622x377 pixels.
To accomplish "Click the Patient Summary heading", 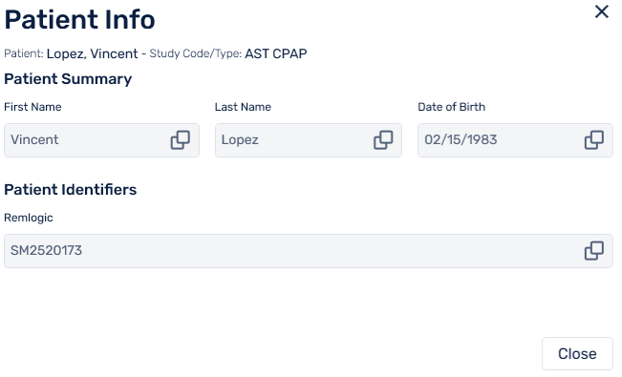I will [x=68, y=79].
